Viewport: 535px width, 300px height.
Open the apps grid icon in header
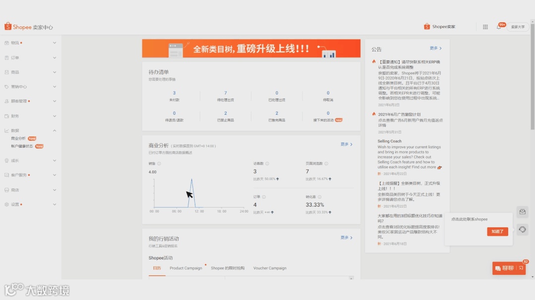485,27
